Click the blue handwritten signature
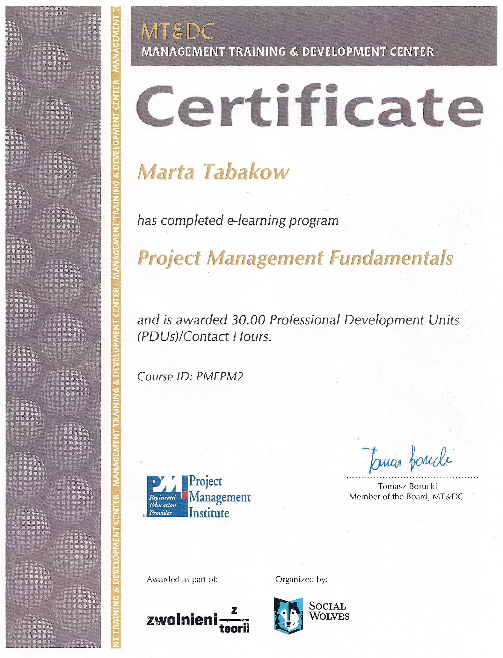This screenshot has width=503, height=658. (x=408, y=459)
